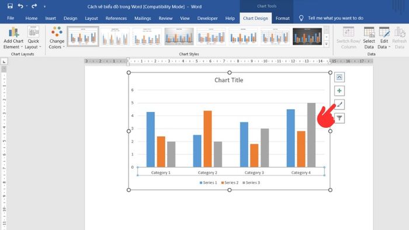Open the Chart Elements plus button
409x230 pixels.
(339, 90)
